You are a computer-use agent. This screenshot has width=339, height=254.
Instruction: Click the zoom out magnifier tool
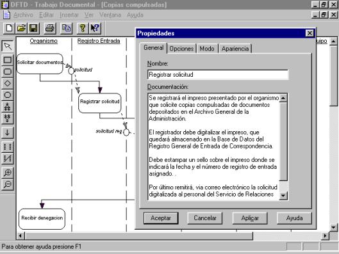click(x=8, y=184)
